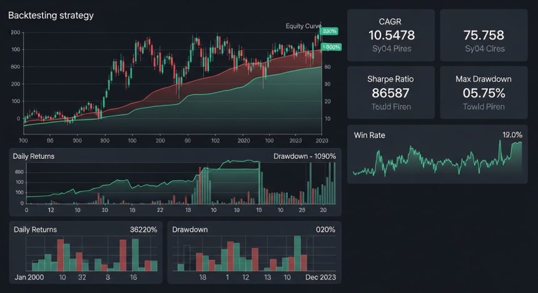Click the green 330% price badge
Image resolution: width=538 pixels, height=293 pixels.
tap(330, 31)
